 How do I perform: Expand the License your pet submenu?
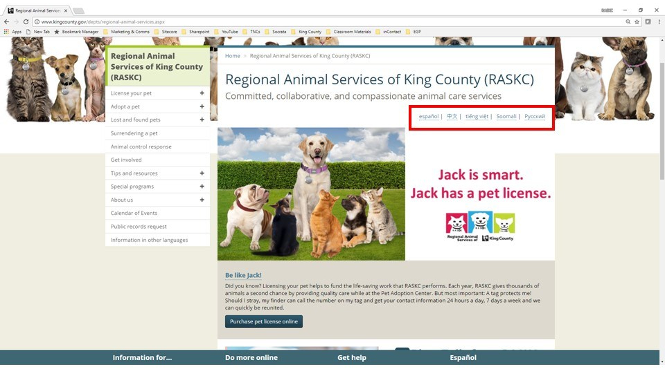click(202, 93)
